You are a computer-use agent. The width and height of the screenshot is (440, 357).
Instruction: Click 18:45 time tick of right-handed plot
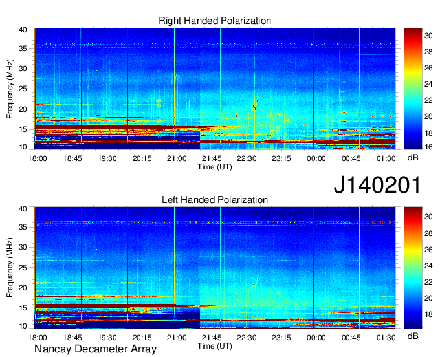(72, 158)
